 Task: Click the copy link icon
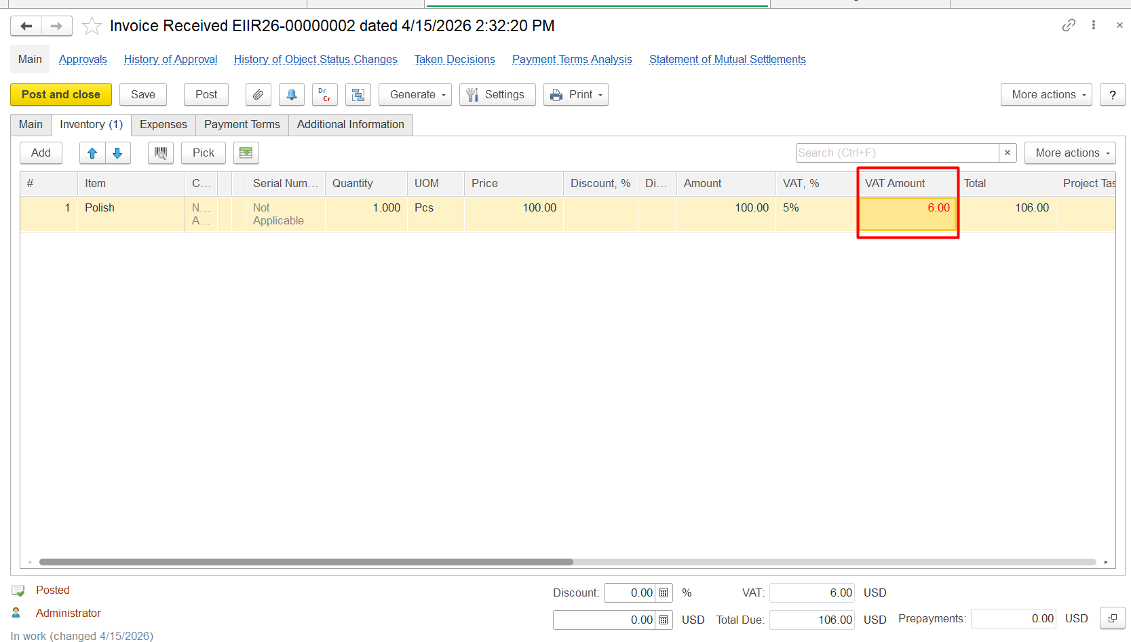coord(1069,26)
